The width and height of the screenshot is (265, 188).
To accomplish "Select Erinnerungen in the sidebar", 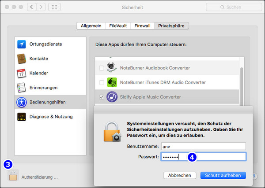I will point(50,88).
